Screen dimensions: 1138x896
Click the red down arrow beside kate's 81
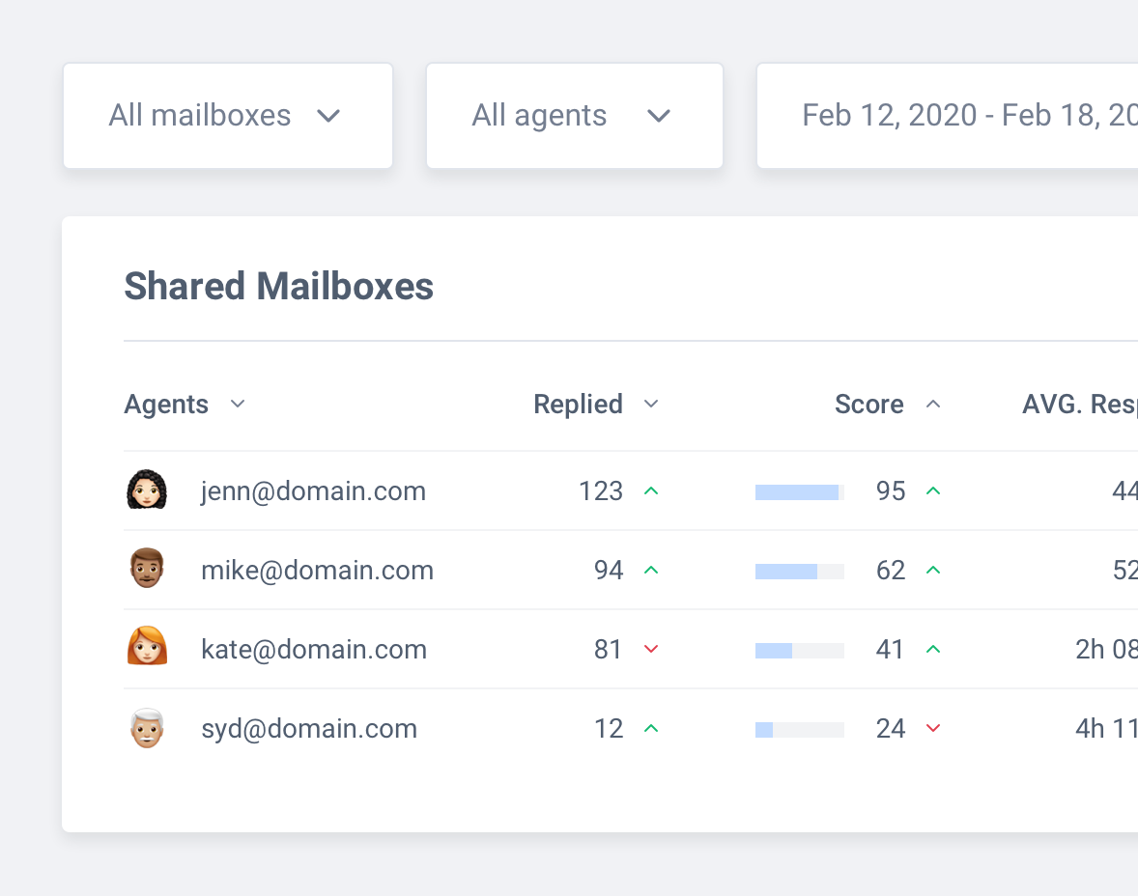[x=651, y=649]
